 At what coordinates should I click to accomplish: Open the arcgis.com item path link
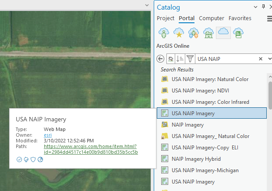tap(91, 149)
